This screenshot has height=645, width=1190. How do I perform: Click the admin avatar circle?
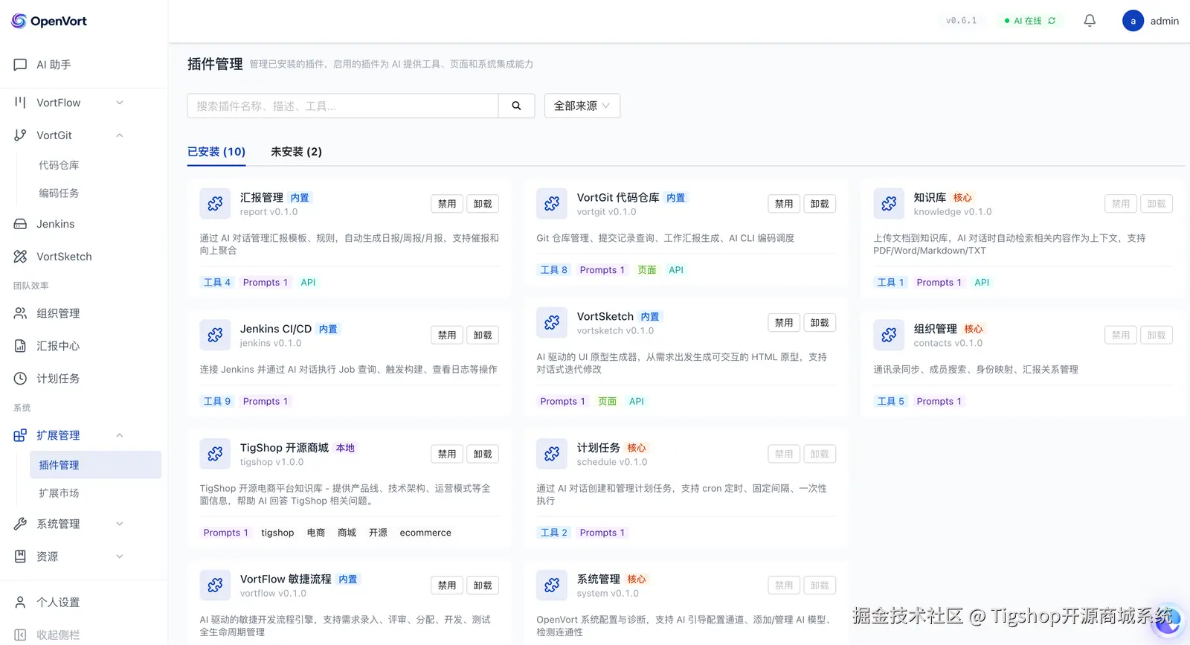(1133, 21)
